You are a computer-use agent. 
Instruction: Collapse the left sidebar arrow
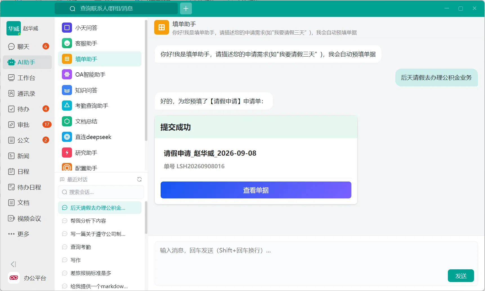pos(13,264)
